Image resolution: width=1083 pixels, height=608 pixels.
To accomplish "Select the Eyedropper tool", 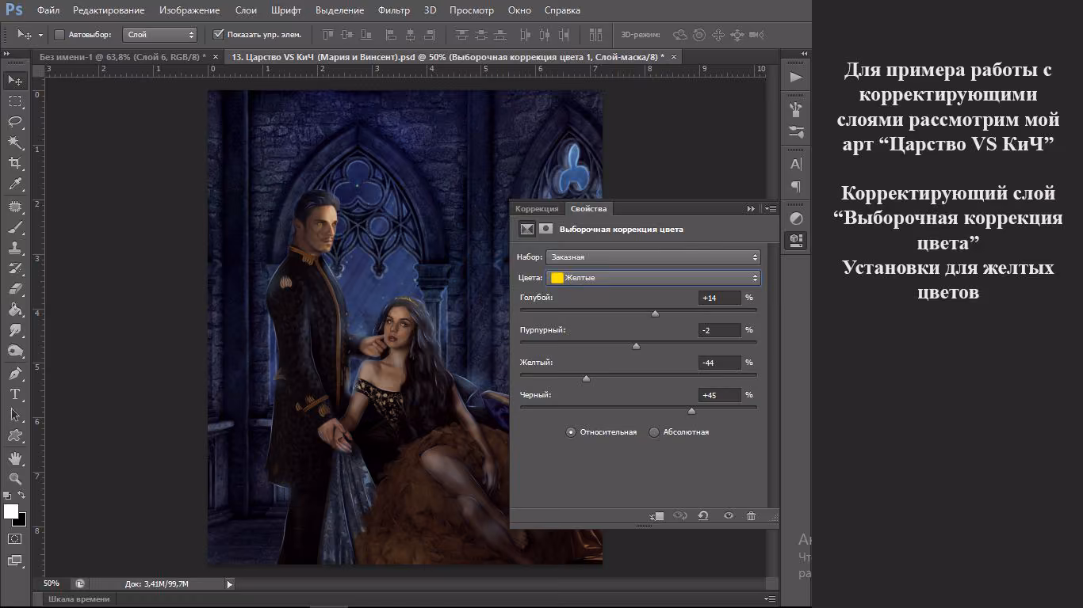I will (14, 184).
